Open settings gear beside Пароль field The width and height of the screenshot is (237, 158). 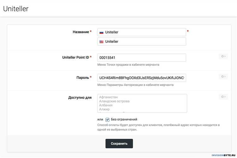[x=223, y=77]
